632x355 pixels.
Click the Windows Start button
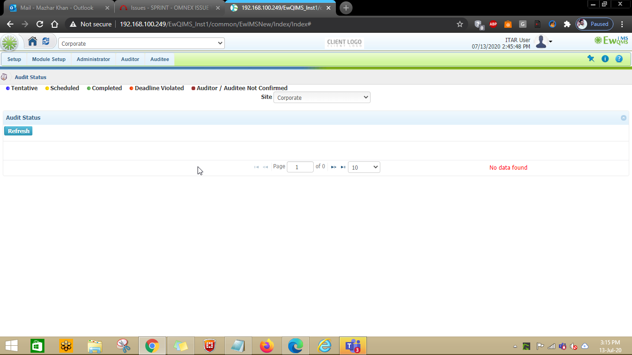point(11,346)
